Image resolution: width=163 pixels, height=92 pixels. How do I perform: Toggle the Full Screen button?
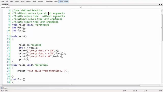point(63,2)
